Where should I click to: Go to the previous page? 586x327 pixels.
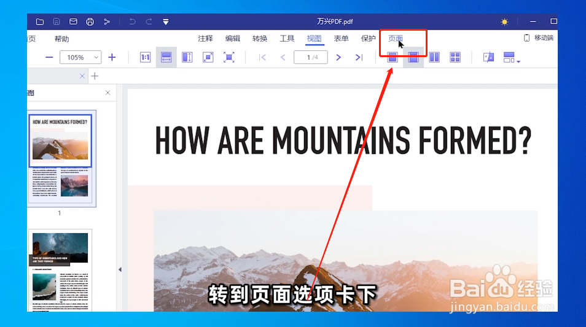283,58
